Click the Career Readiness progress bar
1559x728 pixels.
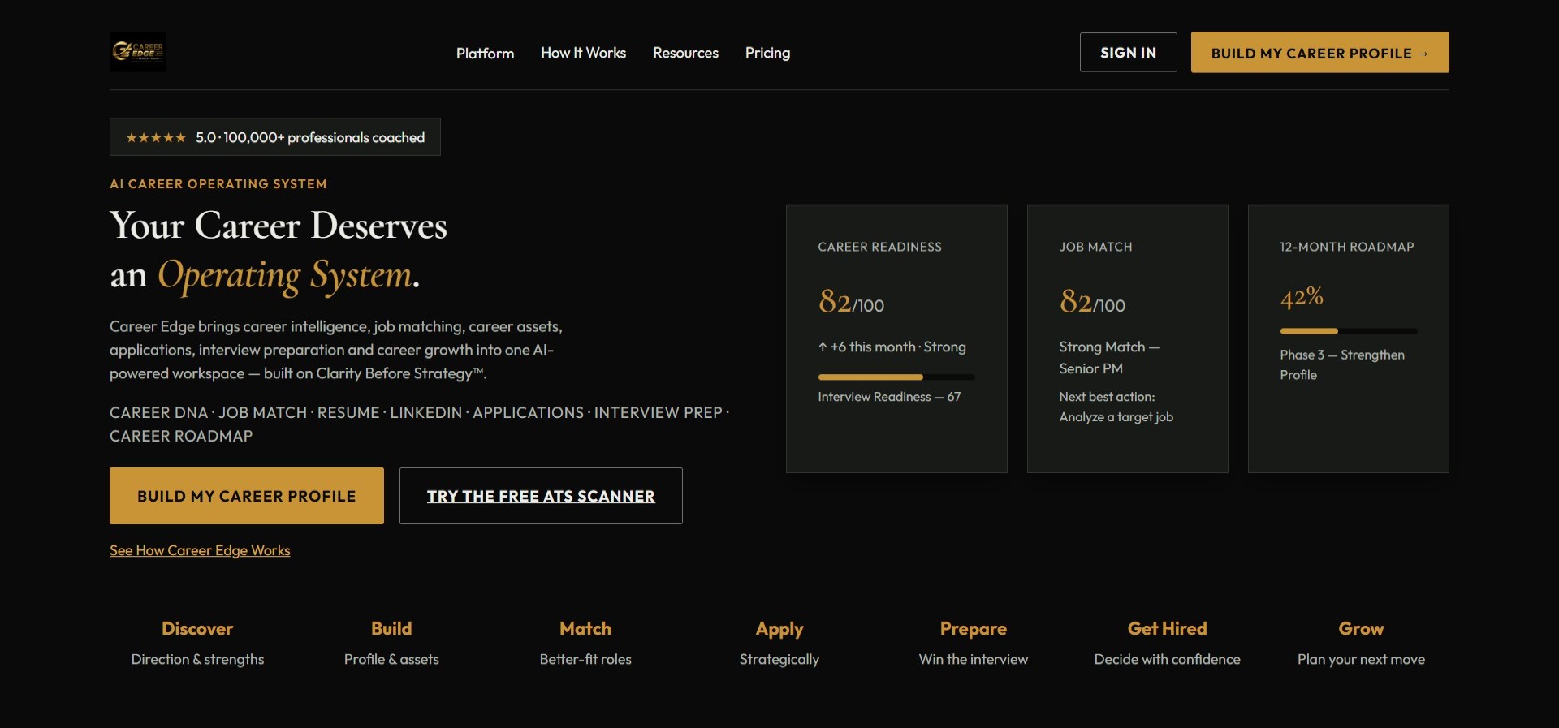(x=896, y=377)
